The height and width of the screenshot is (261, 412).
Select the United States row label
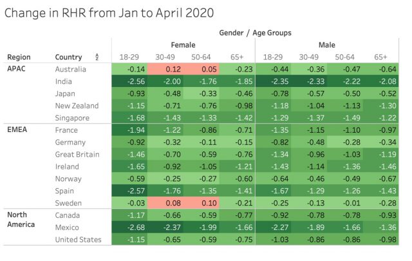(x=79, y=240)
